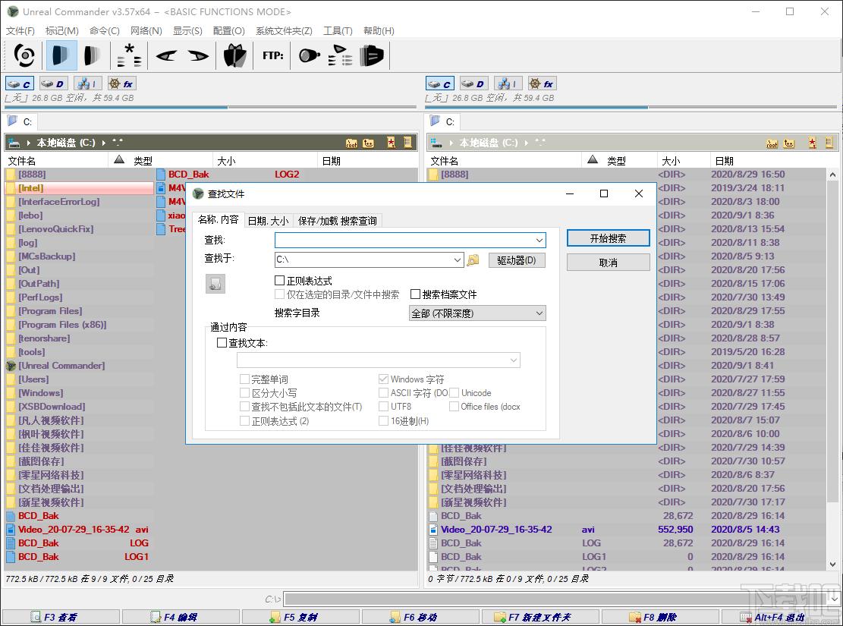
Task: Click the F8 删除 button
Action: coord(659,618)
